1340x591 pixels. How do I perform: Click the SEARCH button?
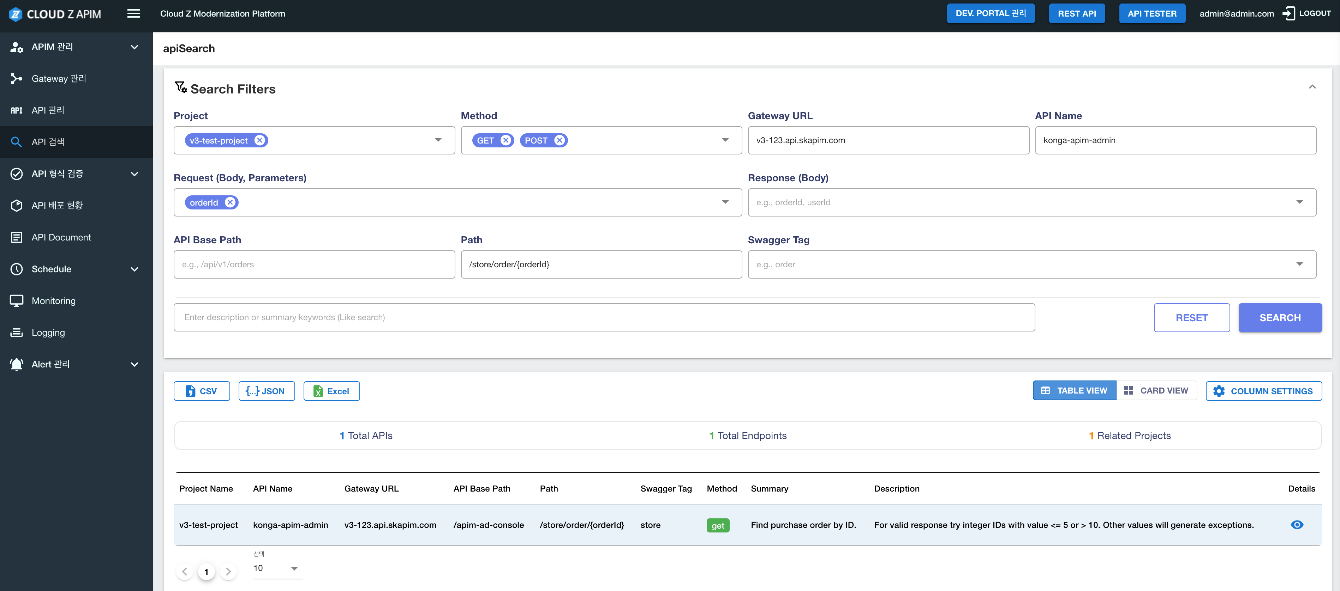1280,318
